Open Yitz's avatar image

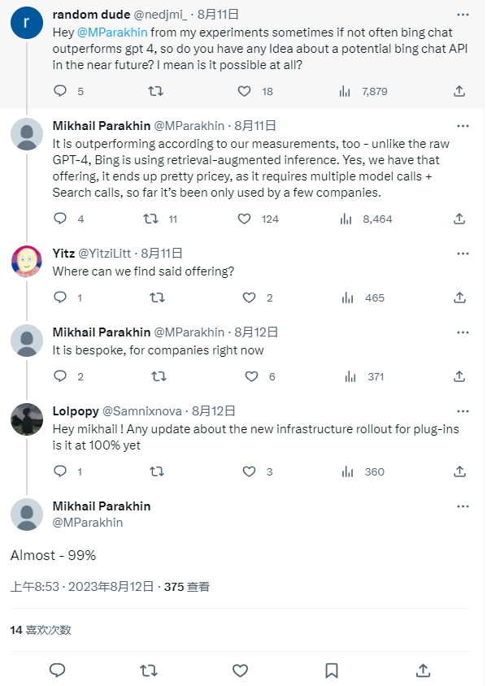coord(26,260)
